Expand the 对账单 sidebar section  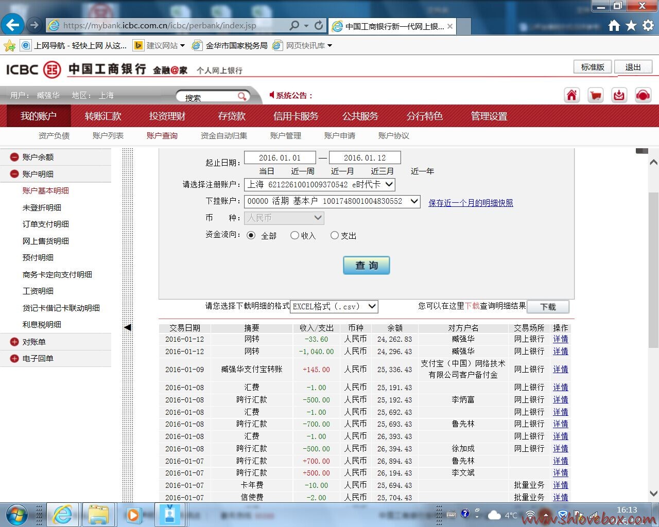(x=14, y=342)
